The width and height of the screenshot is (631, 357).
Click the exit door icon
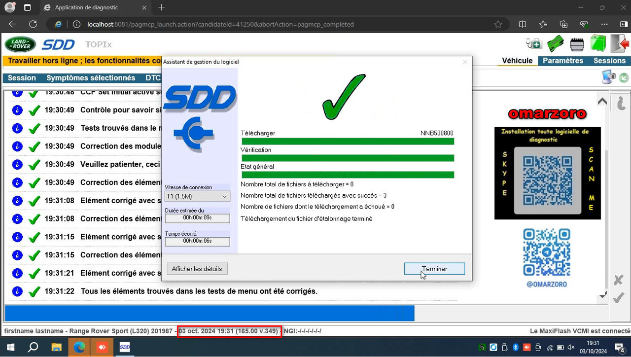tap(620, 44)
